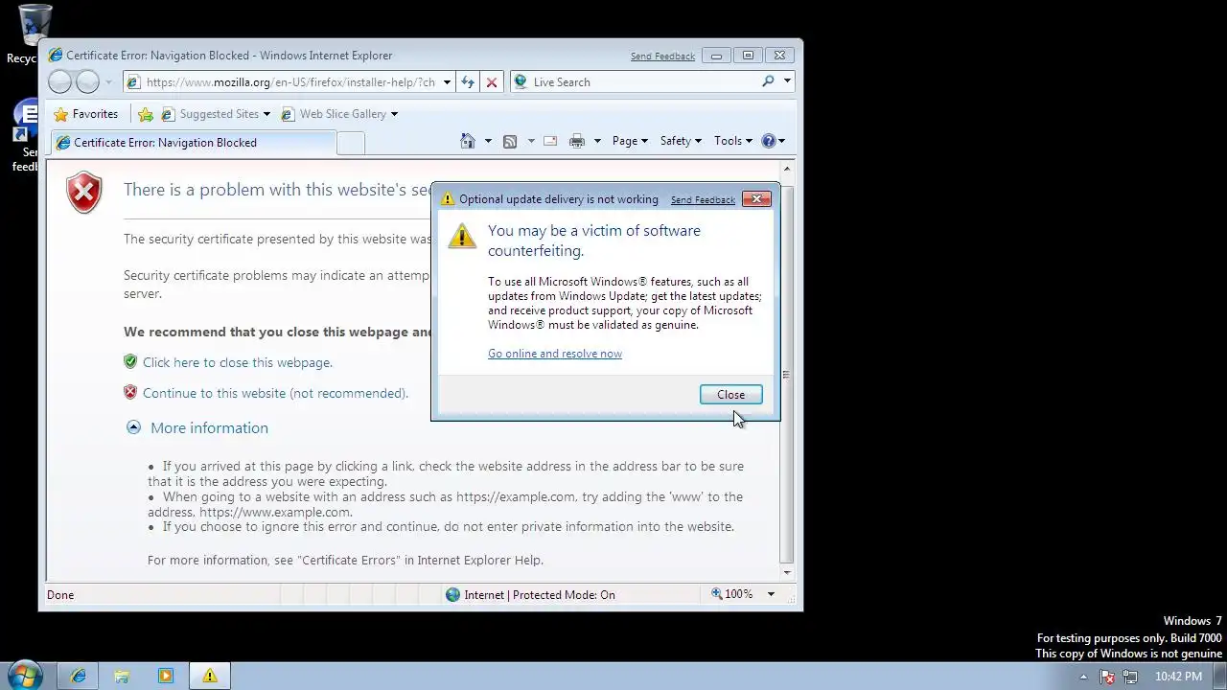This screenshot has height=690, width=1227.
Task: Click the Back navigation button
Action: 60,82
